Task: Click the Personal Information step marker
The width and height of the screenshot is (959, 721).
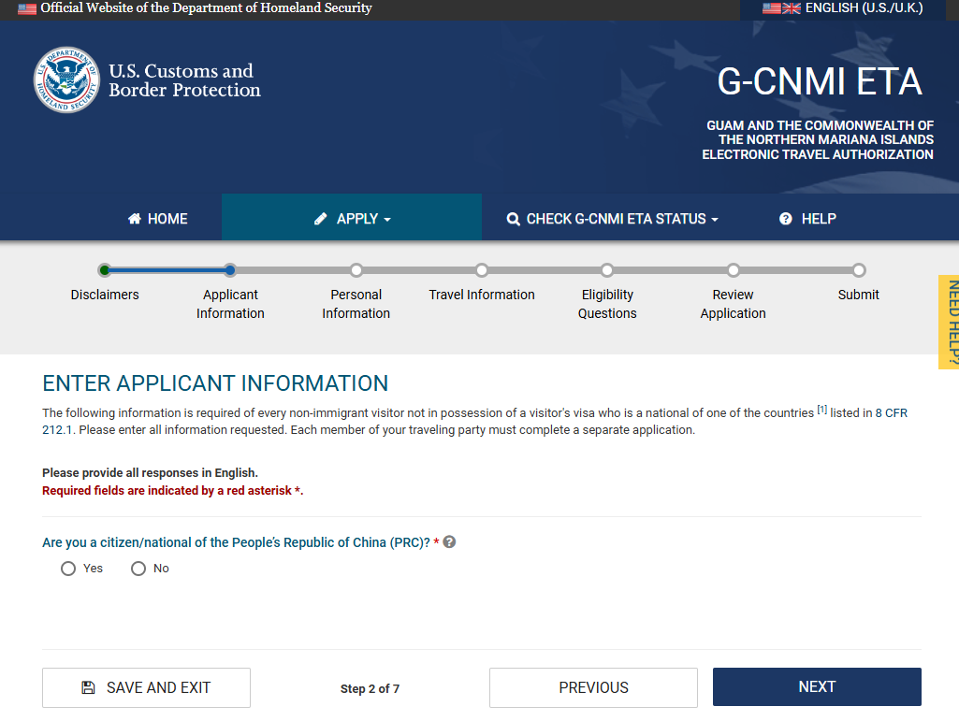Action: [x=356, y=270]
